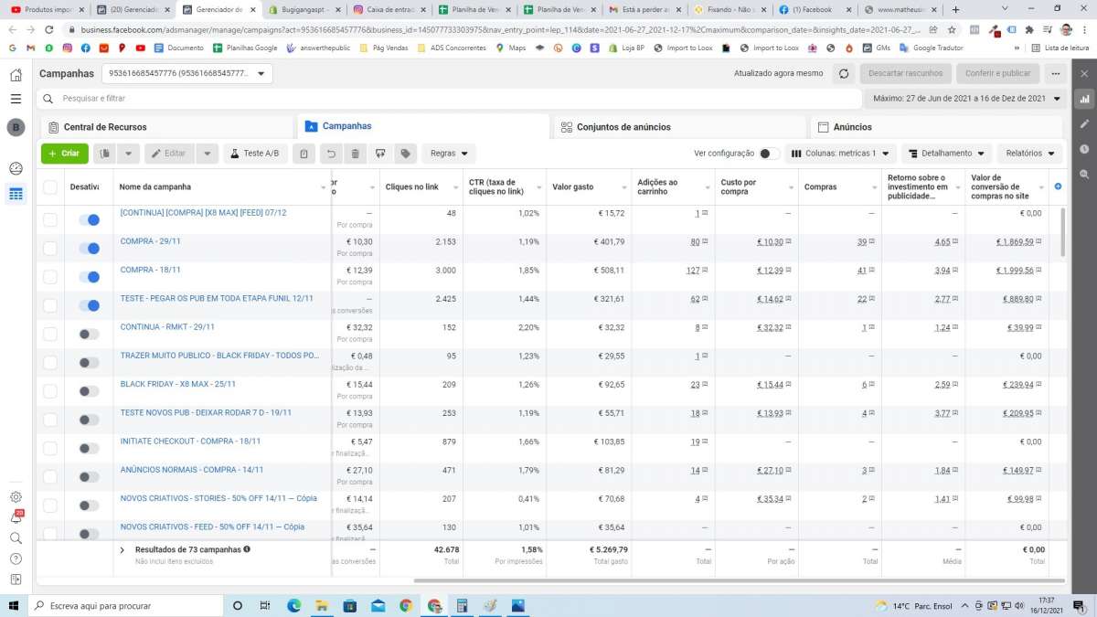Viewport: 1097px width, 617px height.
Task: Click the export/share toolbar icon
Action: [380, 154]
